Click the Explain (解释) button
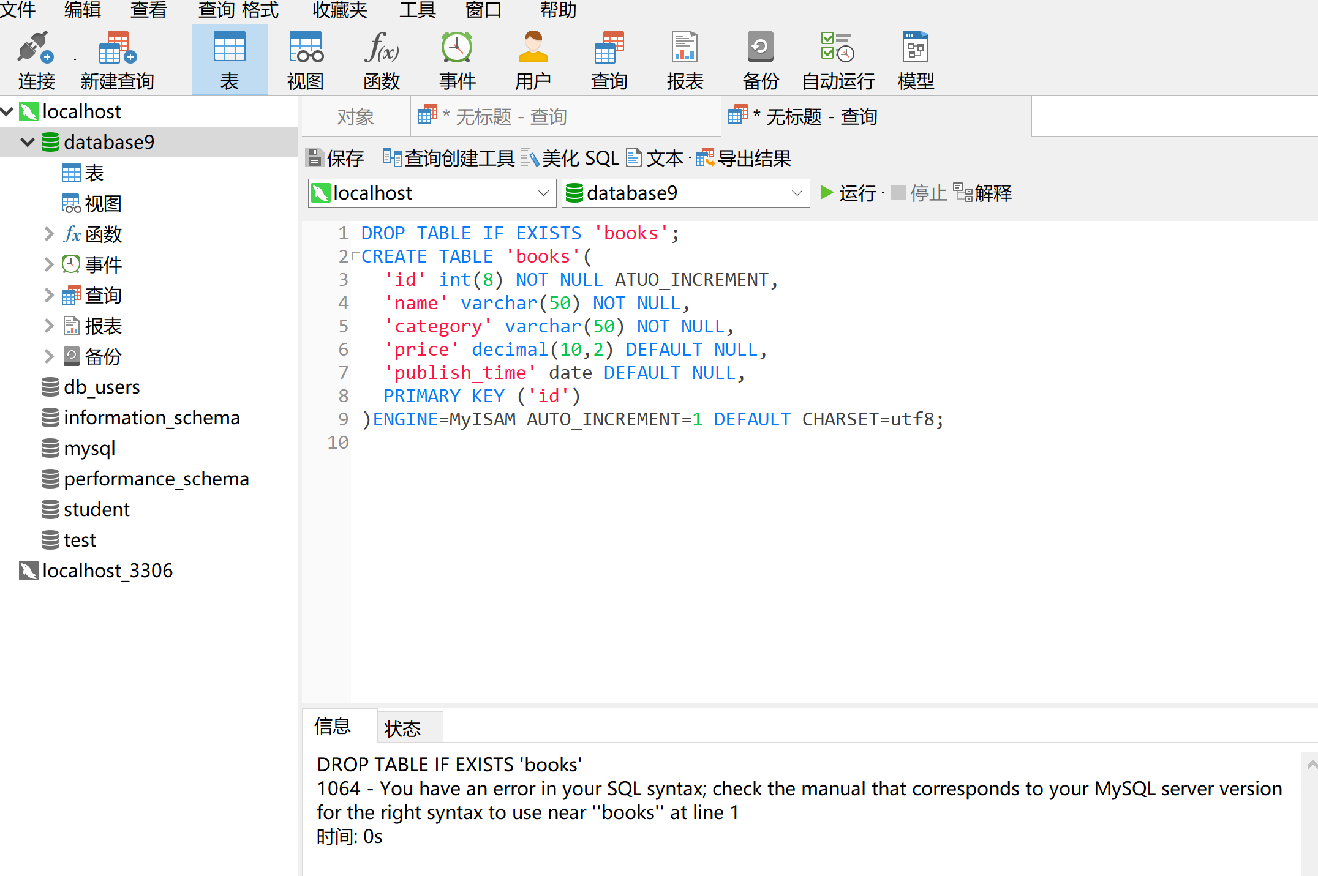The width and height of the screenshot is (1318, 876). [x=982, y=193]
